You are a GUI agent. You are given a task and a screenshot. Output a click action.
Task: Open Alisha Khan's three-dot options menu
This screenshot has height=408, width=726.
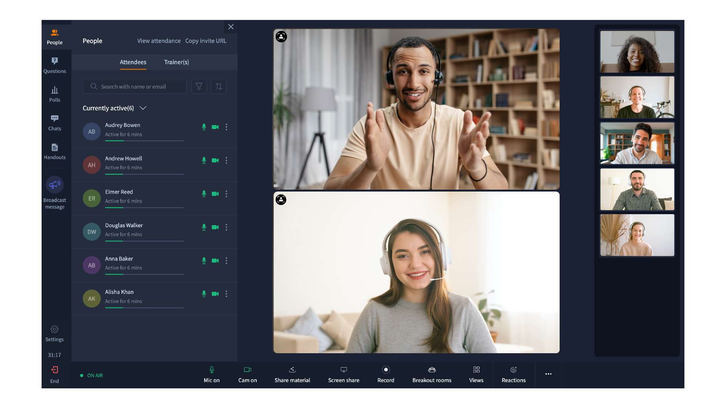coord(226,294)
